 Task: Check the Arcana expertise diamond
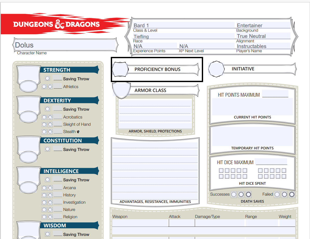50,188
